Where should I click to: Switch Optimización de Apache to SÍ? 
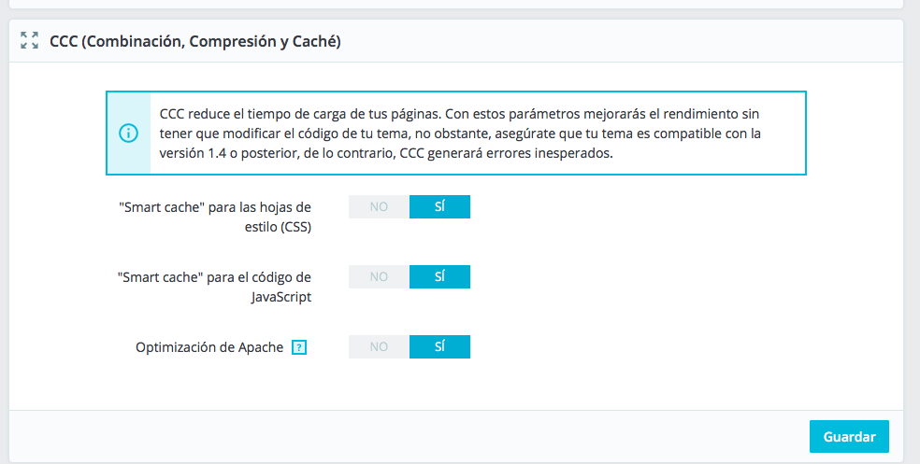click(x=439, y=346)
